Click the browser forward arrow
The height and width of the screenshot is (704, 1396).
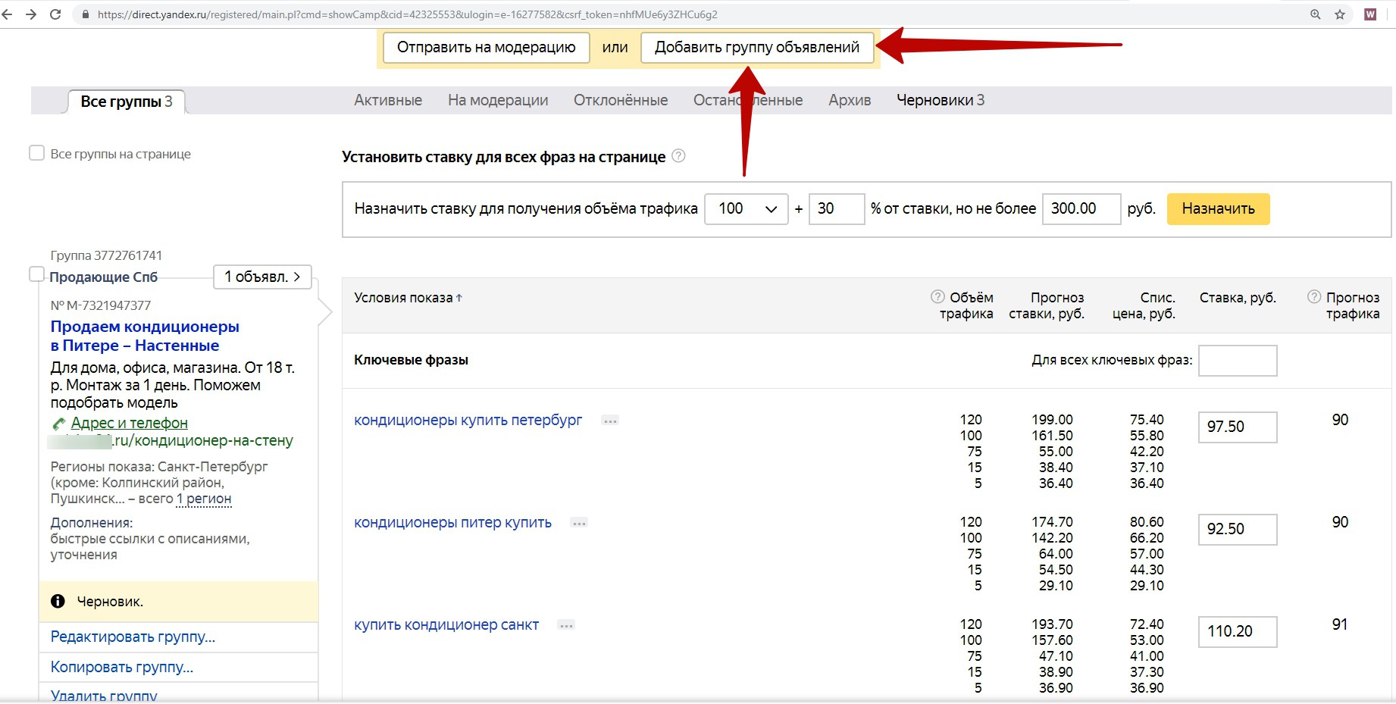31,14
